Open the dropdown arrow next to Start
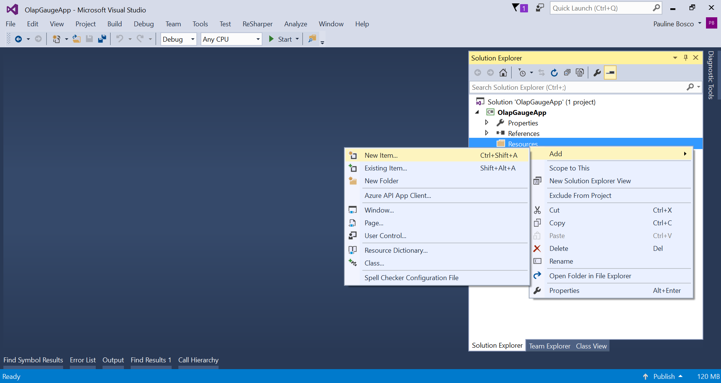Image resolution: width=721 pixels, height=383 pixels. 297,39
